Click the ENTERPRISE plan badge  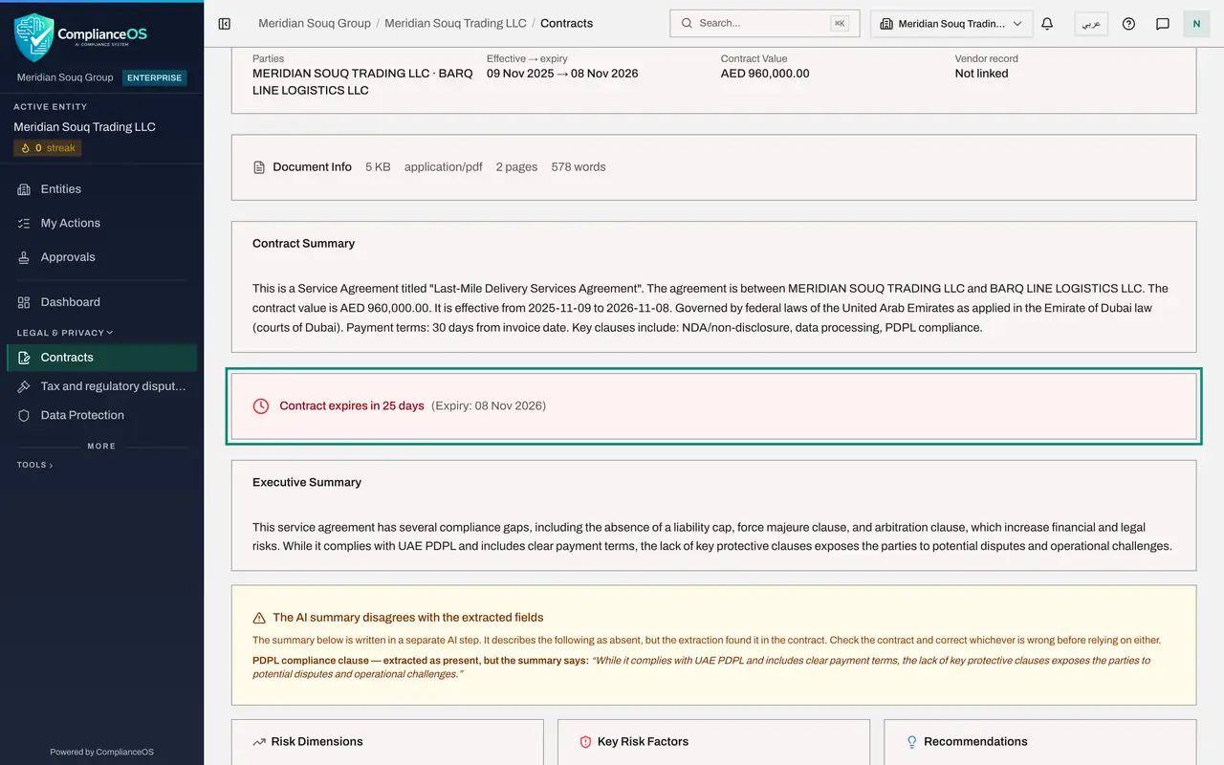click(x=154, y=77)
